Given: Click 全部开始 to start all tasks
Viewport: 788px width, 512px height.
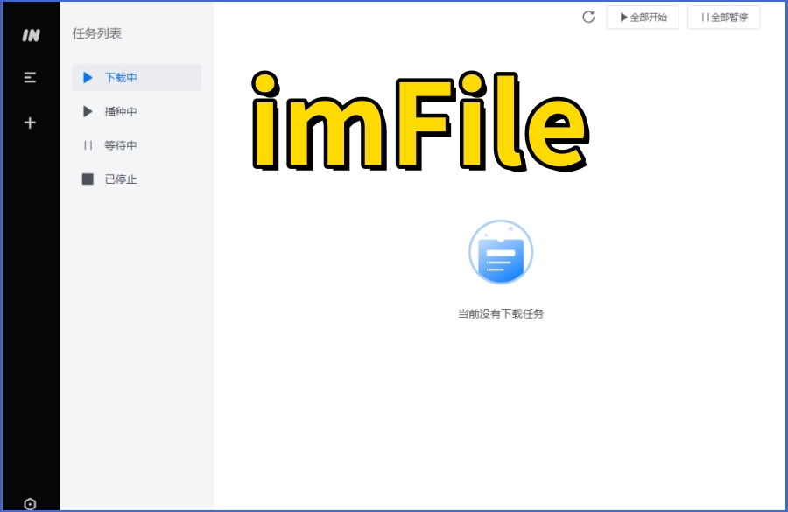Looking at the screenshot, I should [643, 18].
